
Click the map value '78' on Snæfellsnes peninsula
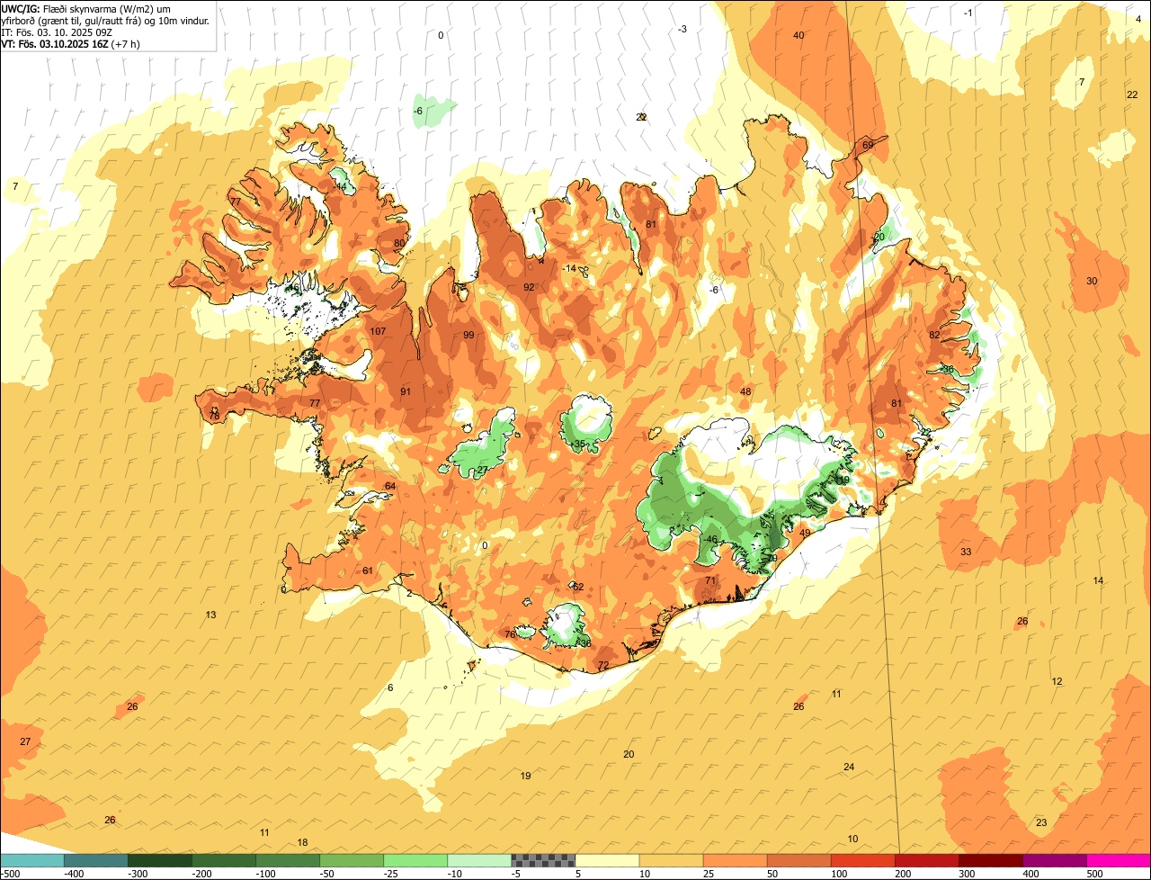214,415
